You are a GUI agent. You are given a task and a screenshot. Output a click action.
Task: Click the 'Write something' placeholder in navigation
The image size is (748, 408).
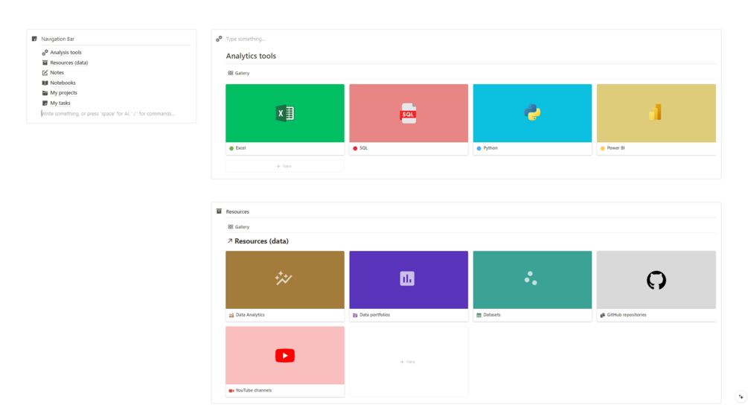coord(108,114)
